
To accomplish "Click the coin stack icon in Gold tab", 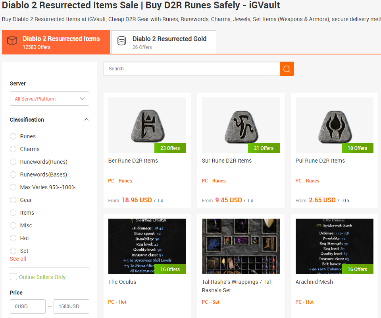I will (122, 41).
